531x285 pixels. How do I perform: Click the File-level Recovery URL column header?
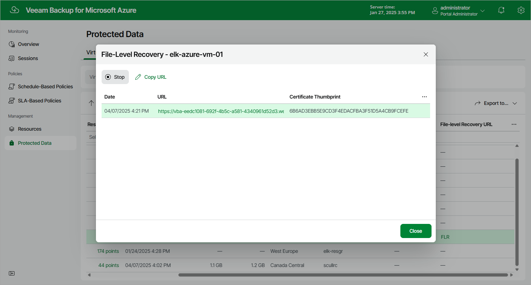pos(466,124)
